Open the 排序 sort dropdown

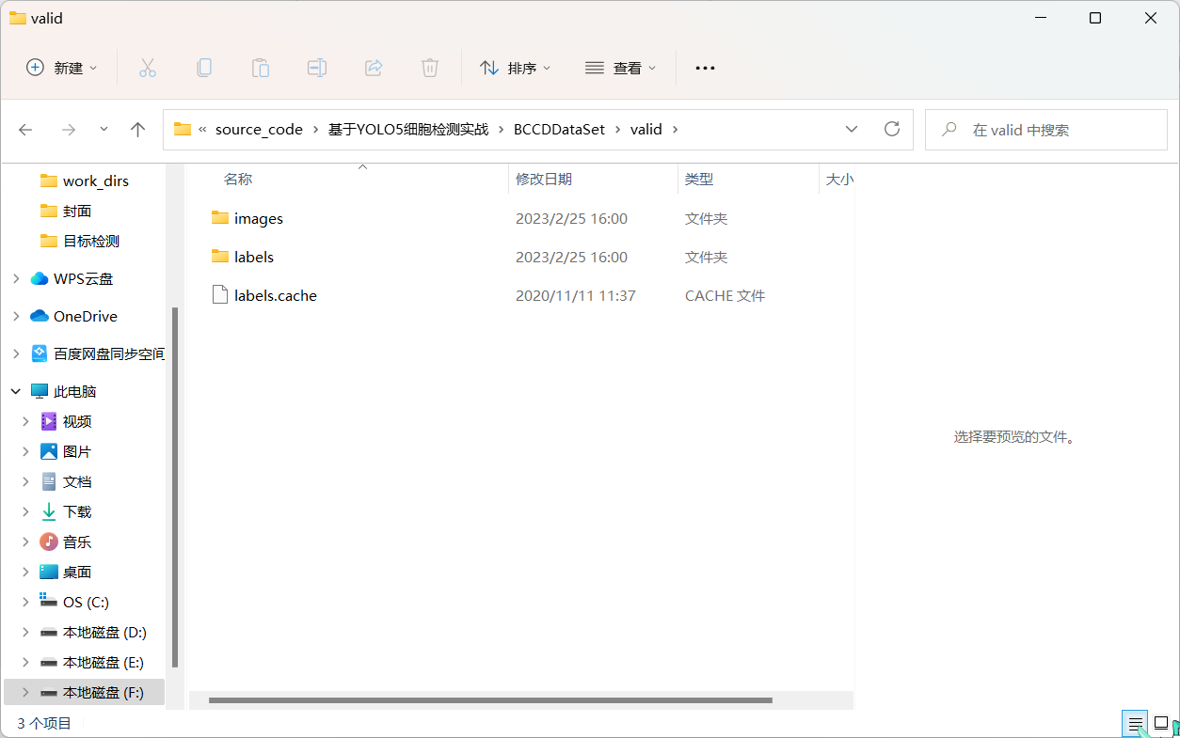click(516, 68)
